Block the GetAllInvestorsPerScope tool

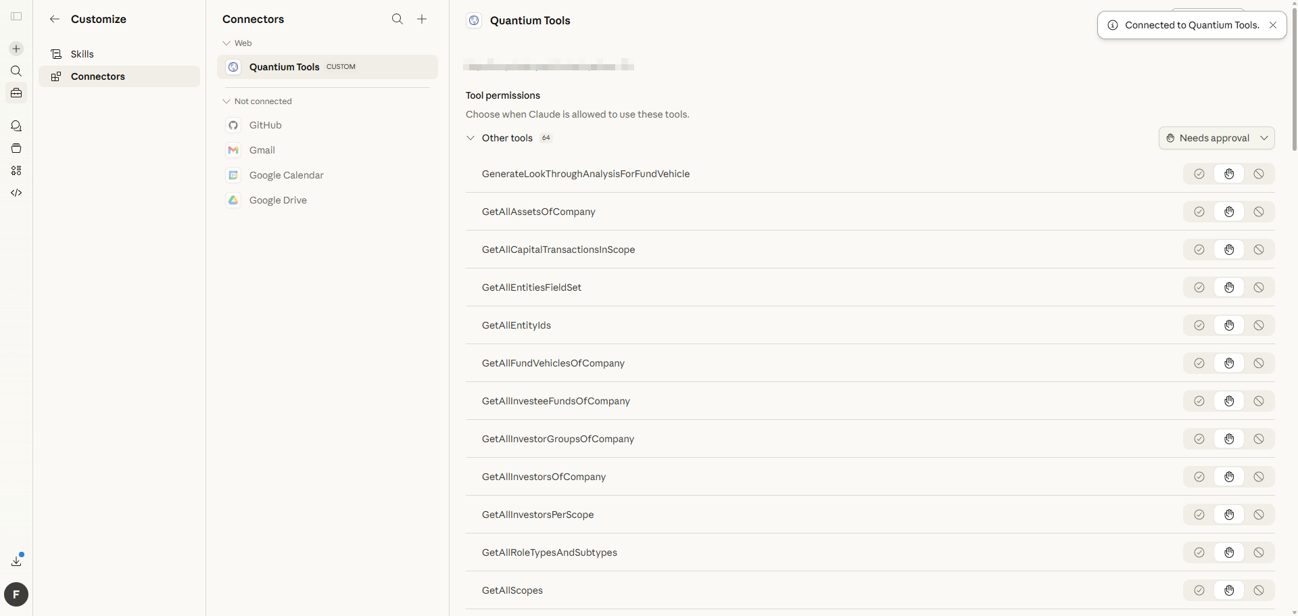click(1259, 515)
